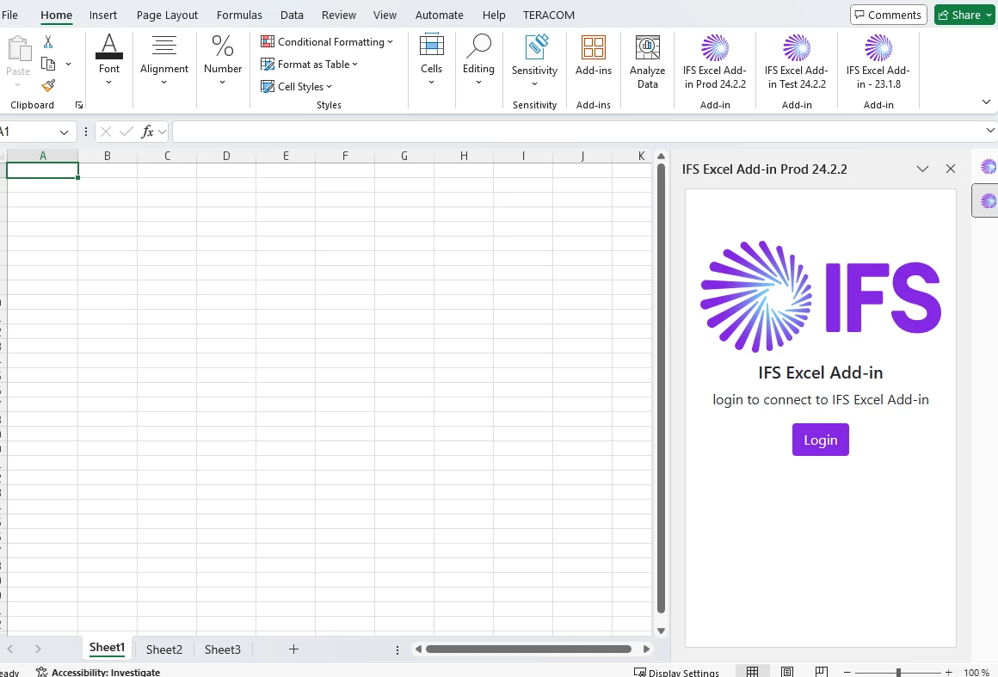Open IFS Excel Add-in 23.1.8 ribbon button
The height and width of the screenshot is (677, 998).
point(878,62)
